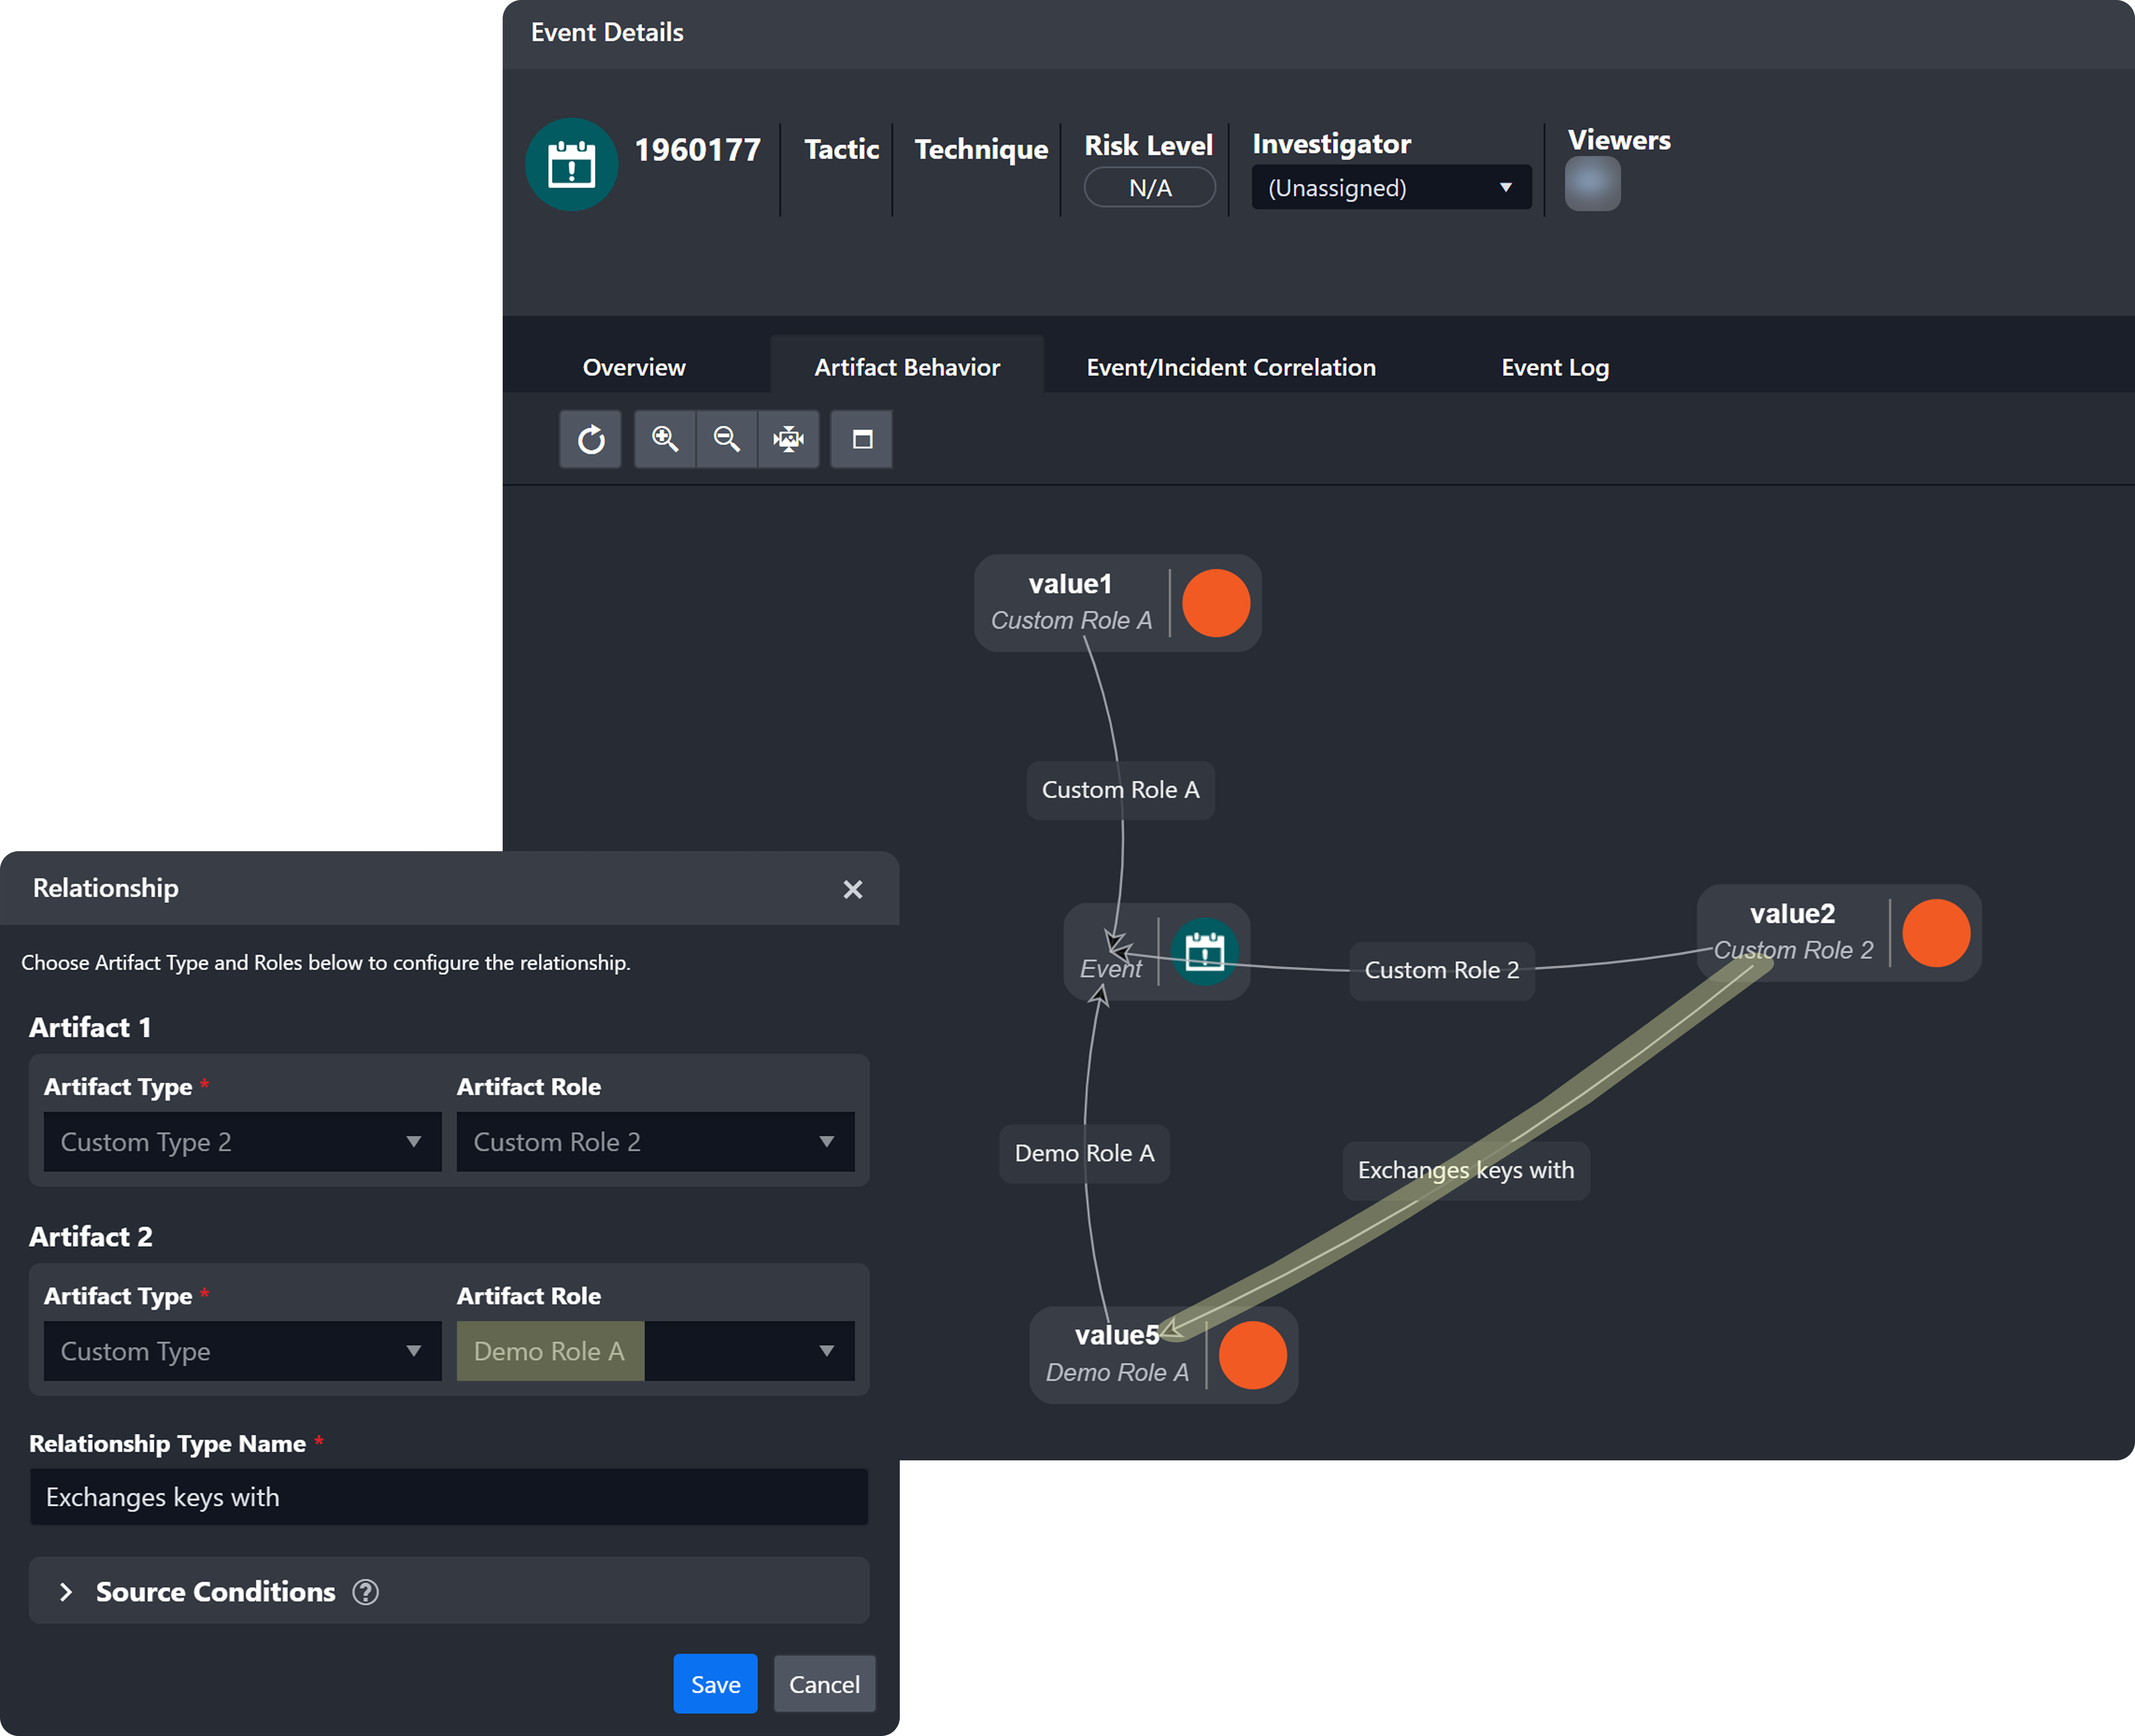Click the refresh graph icon

coord(590,439)
